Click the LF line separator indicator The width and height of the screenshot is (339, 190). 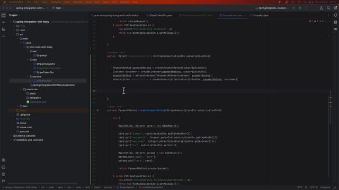click(x=306, y=187)
